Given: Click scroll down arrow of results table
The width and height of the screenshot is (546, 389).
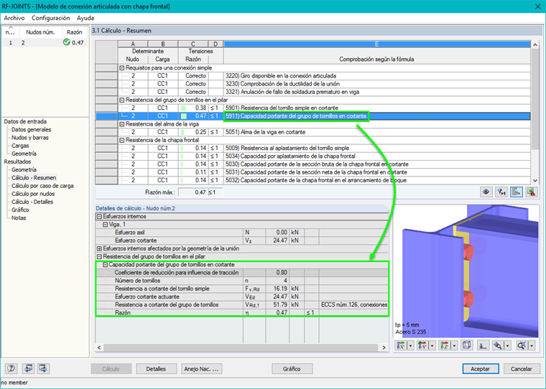Looking at the screenshot, I should click(x=535, y=180).
